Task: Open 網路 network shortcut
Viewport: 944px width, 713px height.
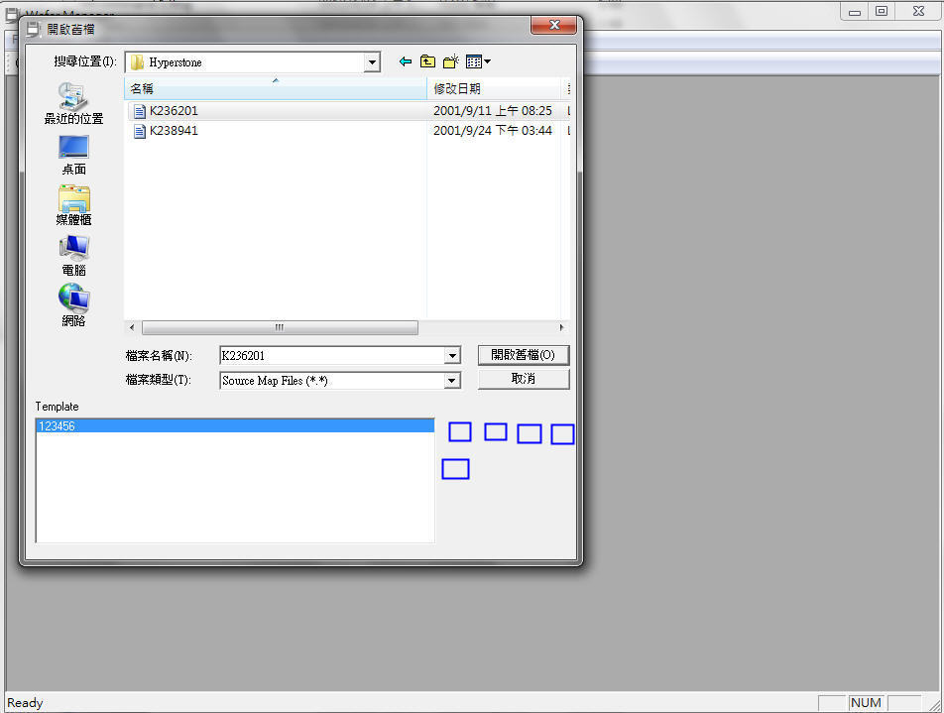Action: pos(74,305)
